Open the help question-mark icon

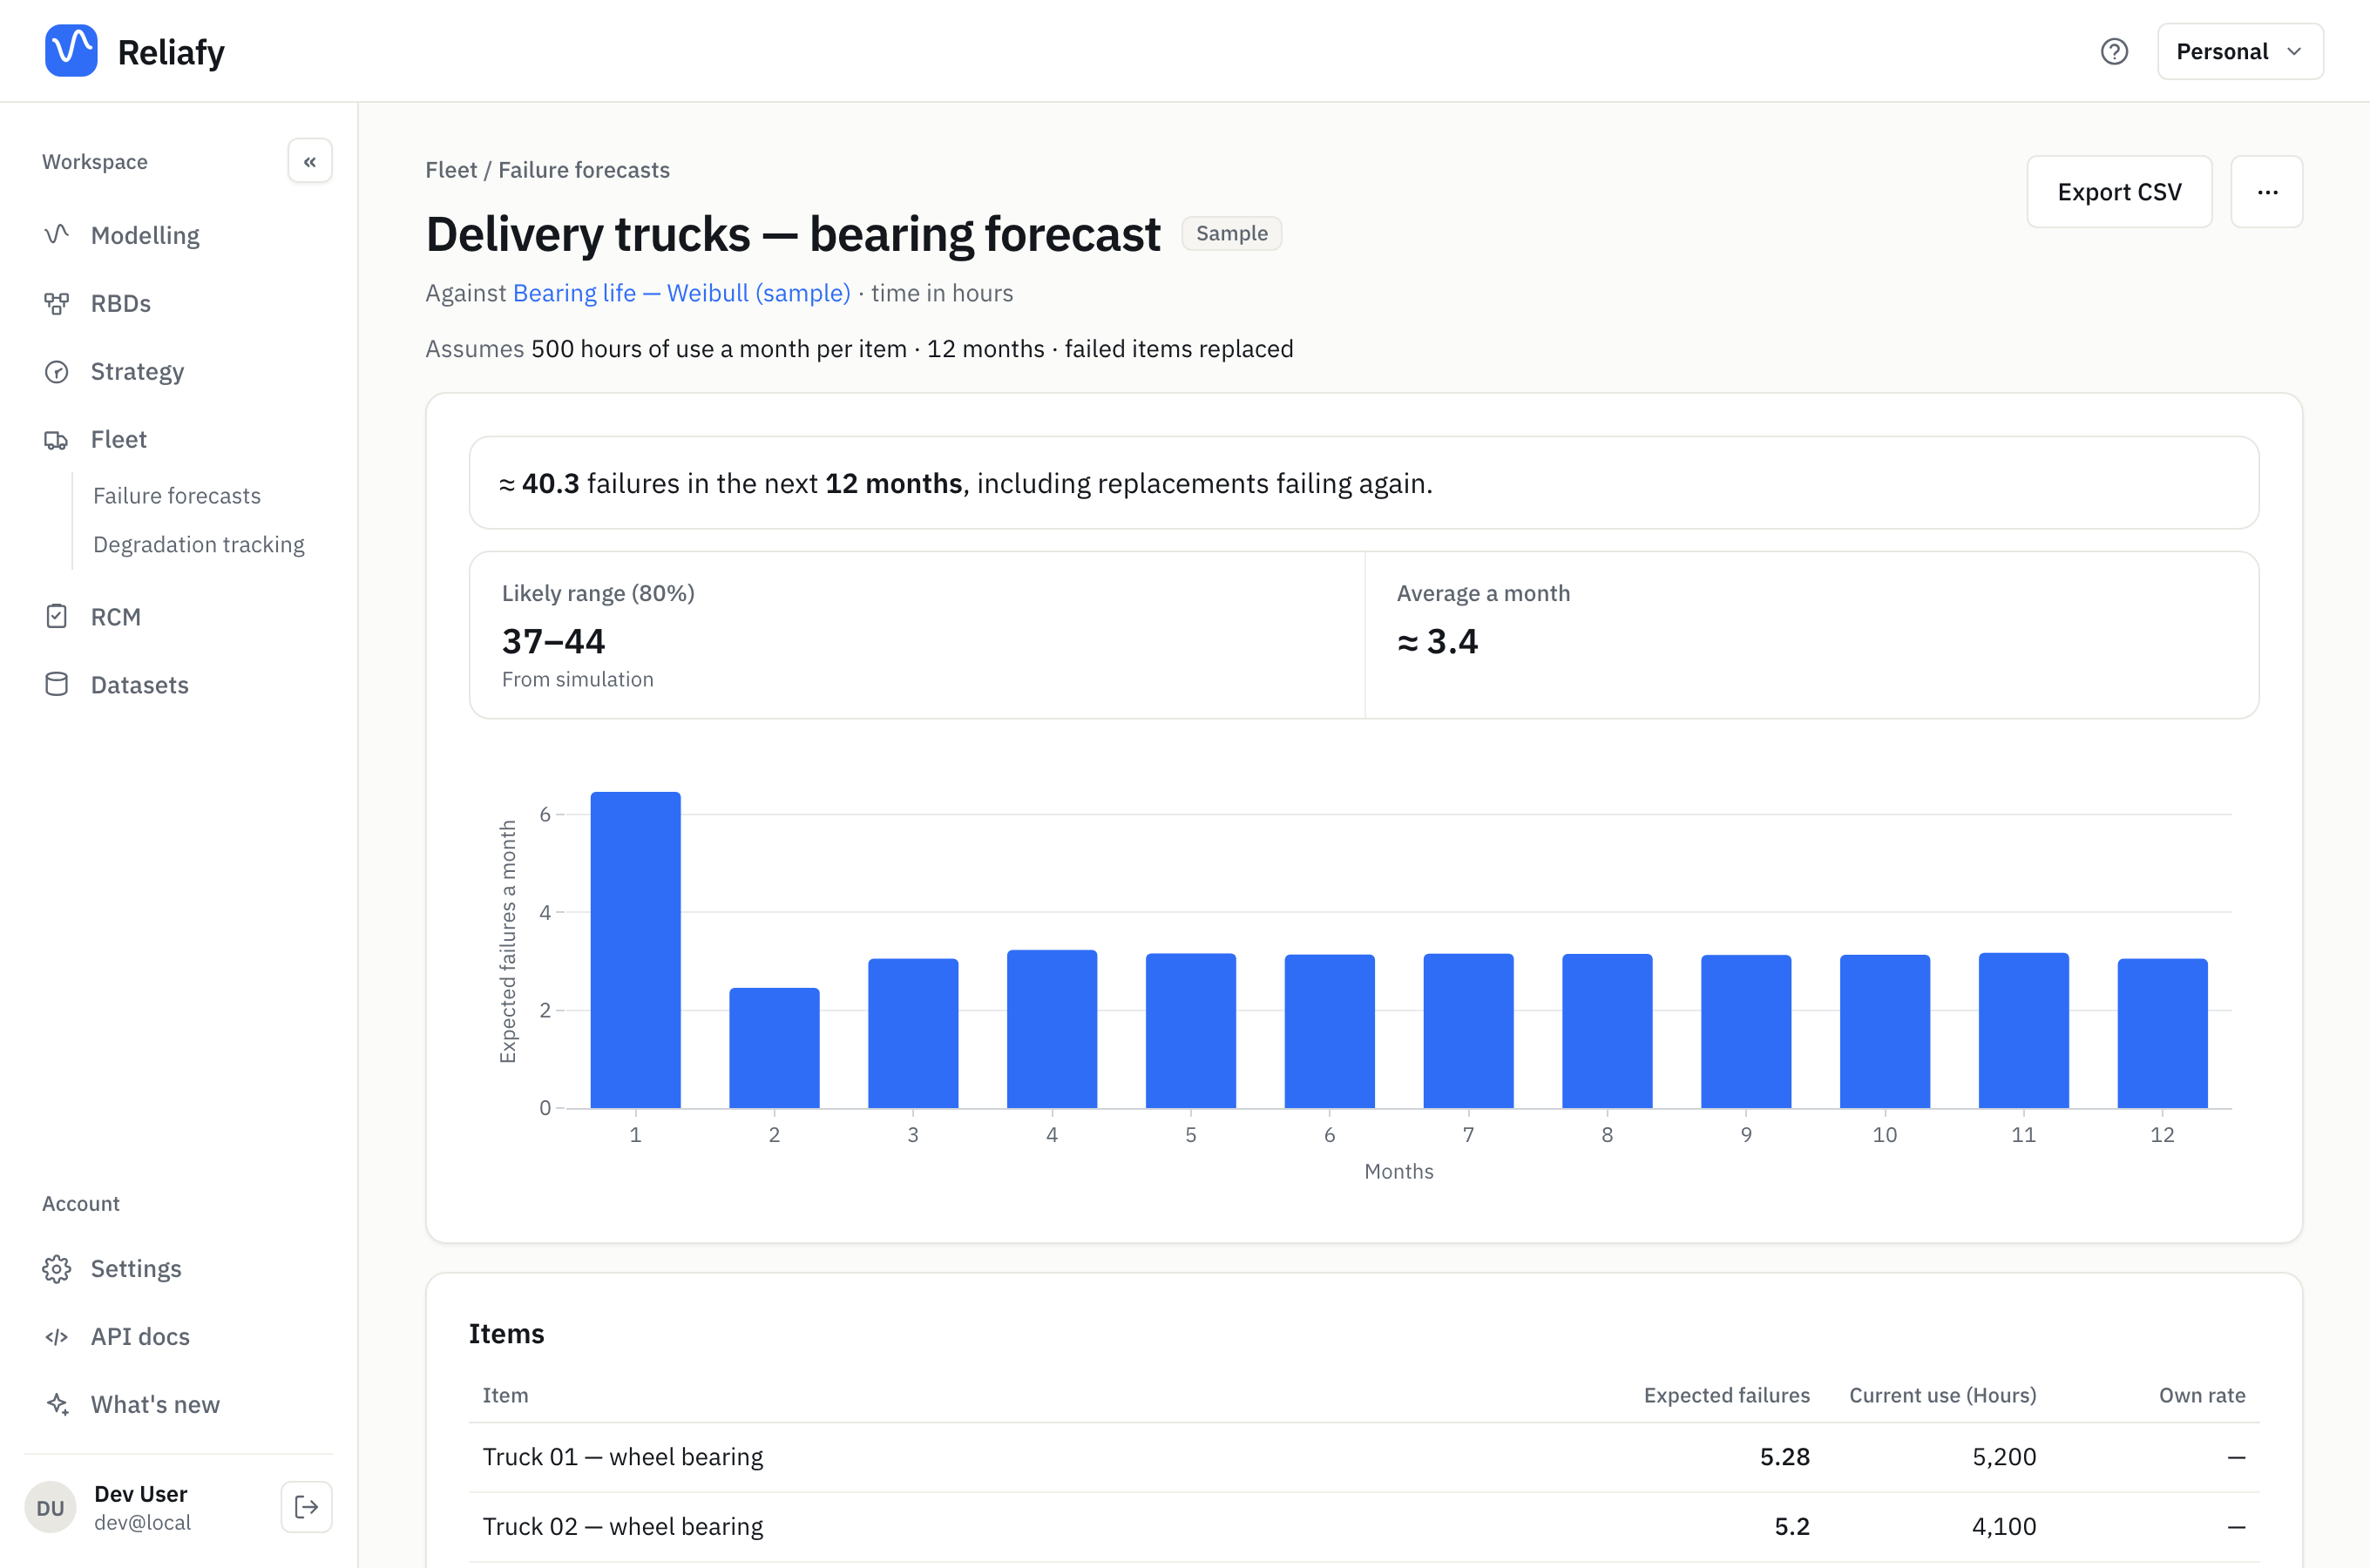pyautogui.click(x=2114, y=51)
